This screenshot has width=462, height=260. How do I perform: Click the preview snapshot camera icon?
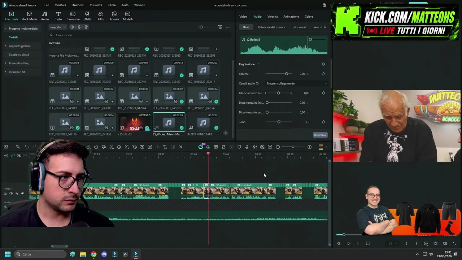[x=435, y=243]
